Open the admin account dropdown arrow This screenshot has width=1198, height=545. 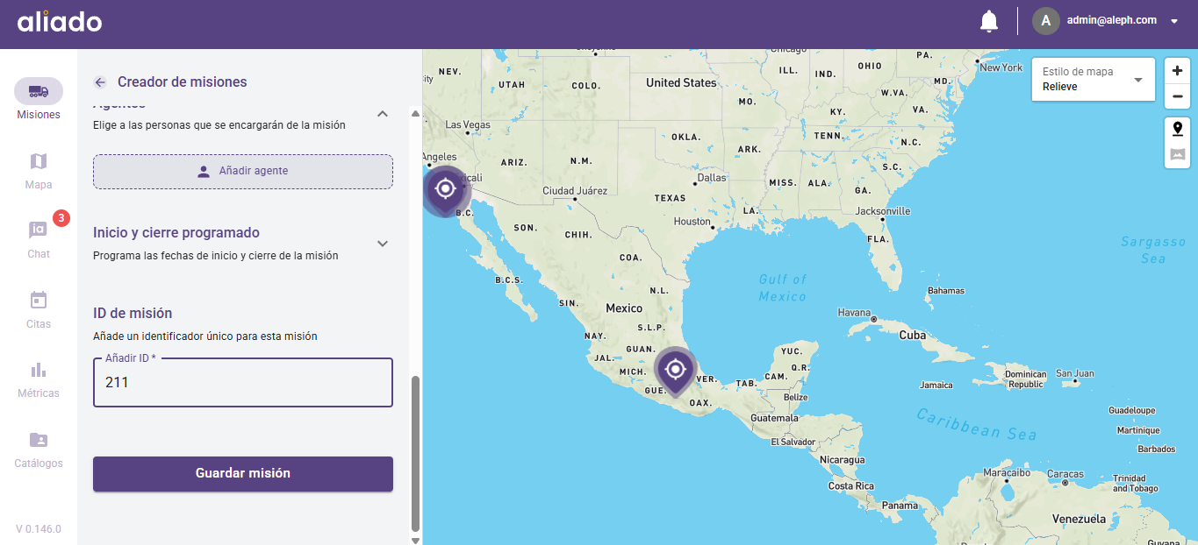tap(1174, 22)
